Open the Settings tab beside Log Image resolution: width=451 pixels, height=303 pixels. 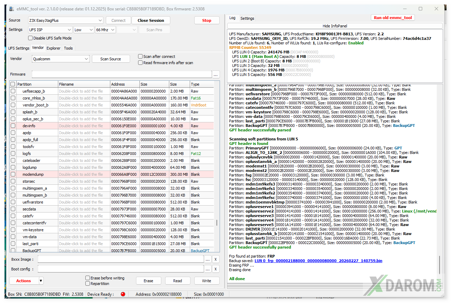247,18
